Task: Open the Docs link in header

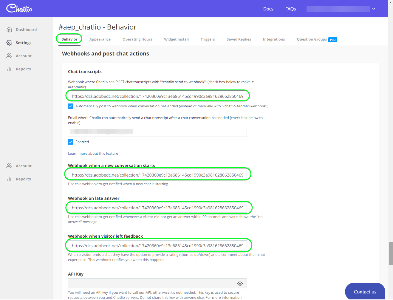Action: pos(268,9)
